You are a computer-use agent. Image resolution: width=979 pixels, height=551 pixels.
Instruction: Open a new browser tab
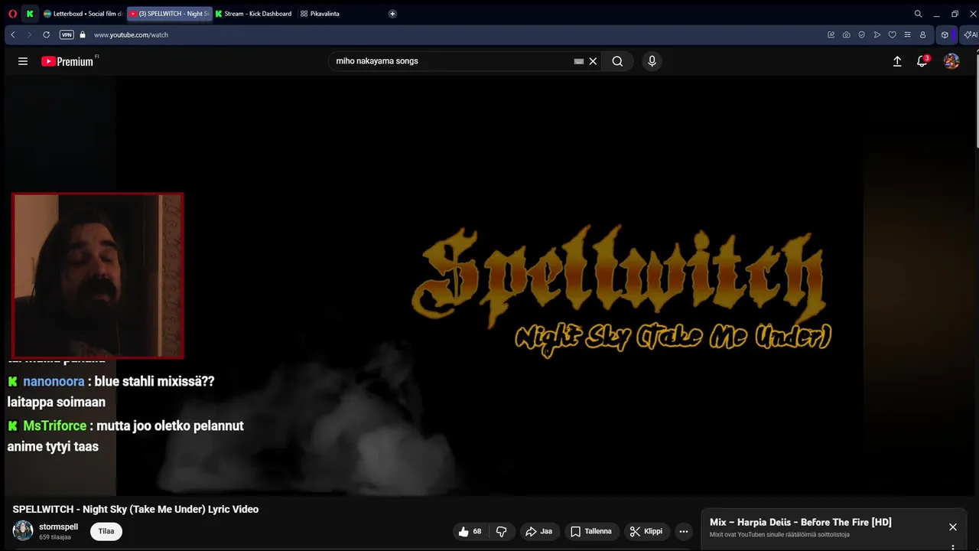click(x=392, y=14)
